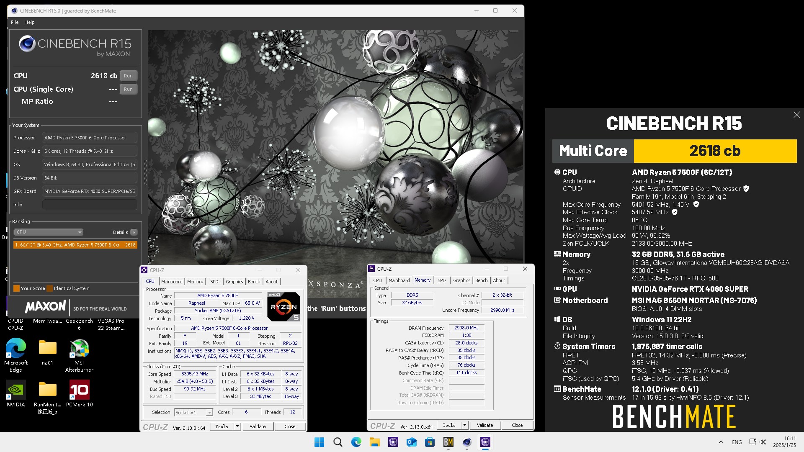Open the RunMemtest folder on desktop
Screen dimensions: 804x452
(47, 397)
